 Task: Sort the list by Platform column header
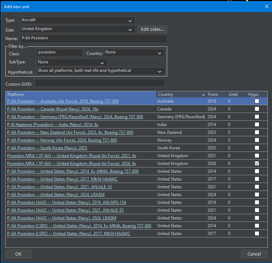click(81, 95)
